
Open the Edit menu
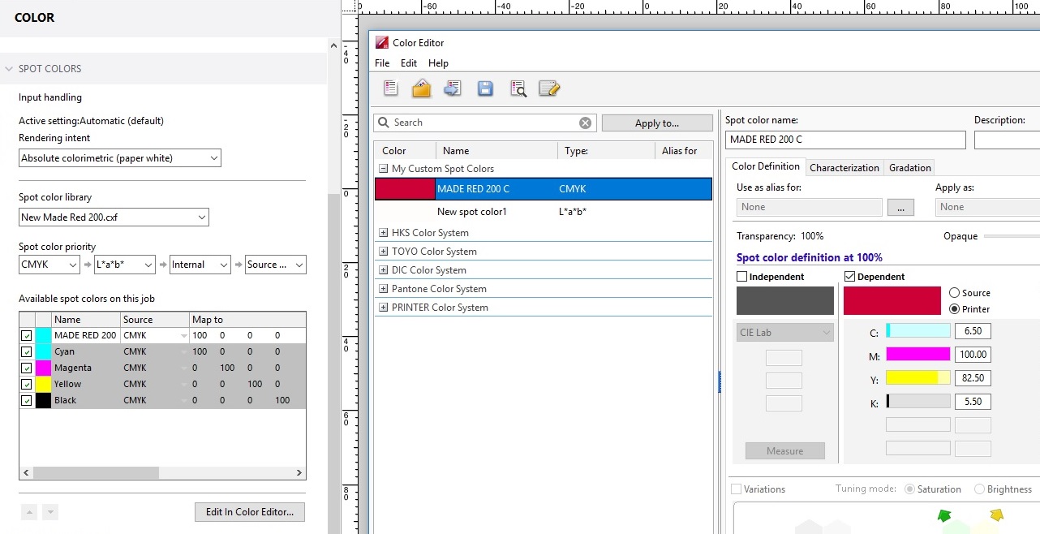coord(409,63)
